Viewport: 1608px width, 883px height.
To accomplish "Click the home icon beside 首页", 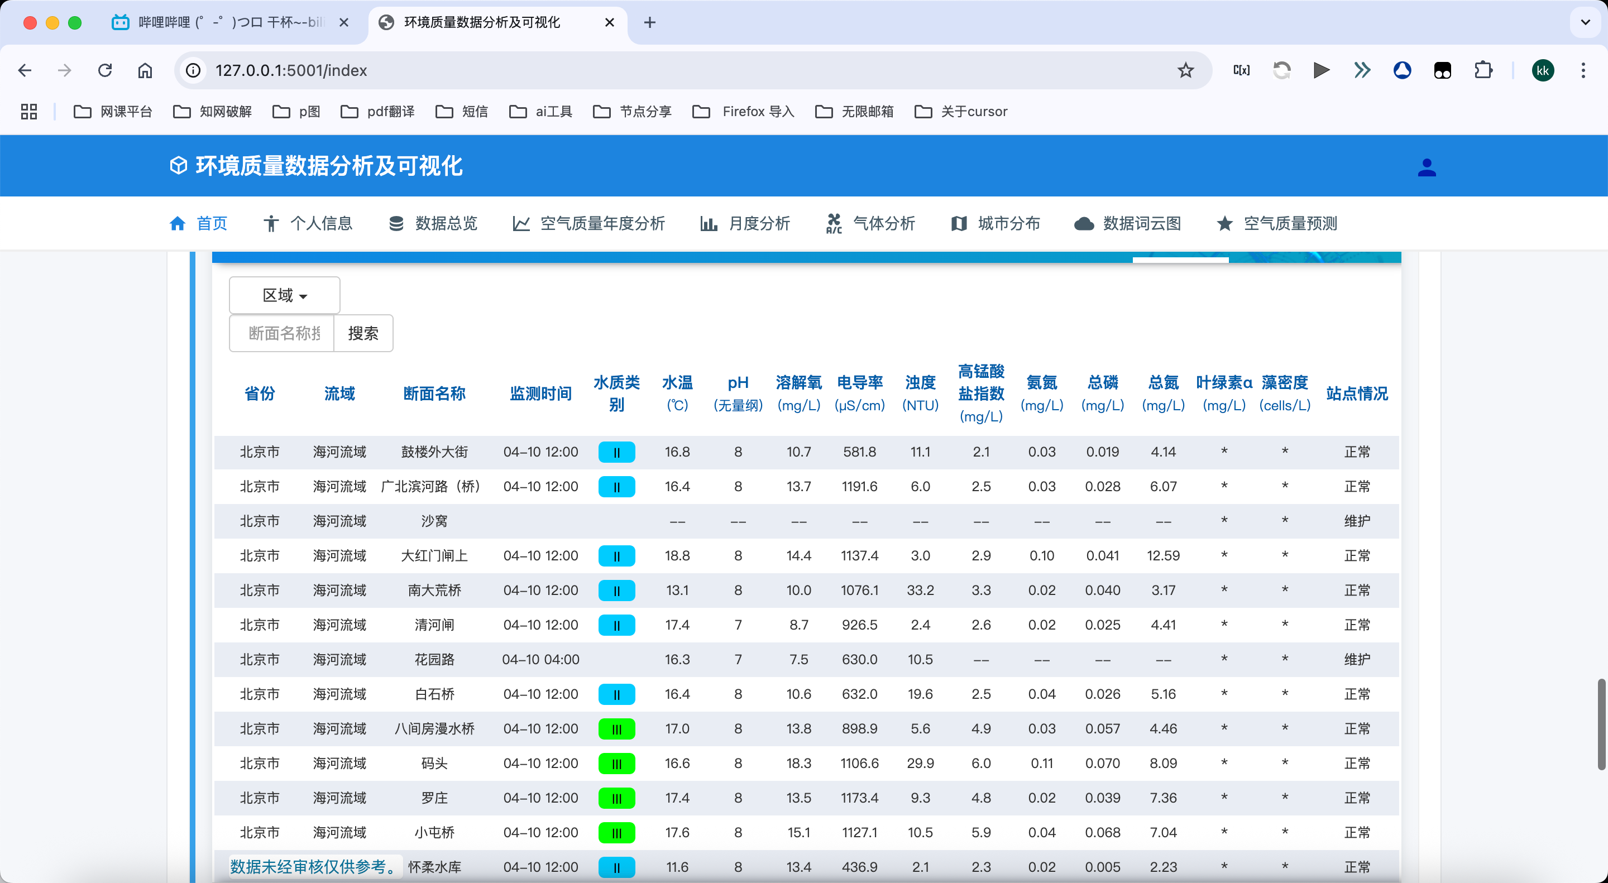I will point(178,223).
